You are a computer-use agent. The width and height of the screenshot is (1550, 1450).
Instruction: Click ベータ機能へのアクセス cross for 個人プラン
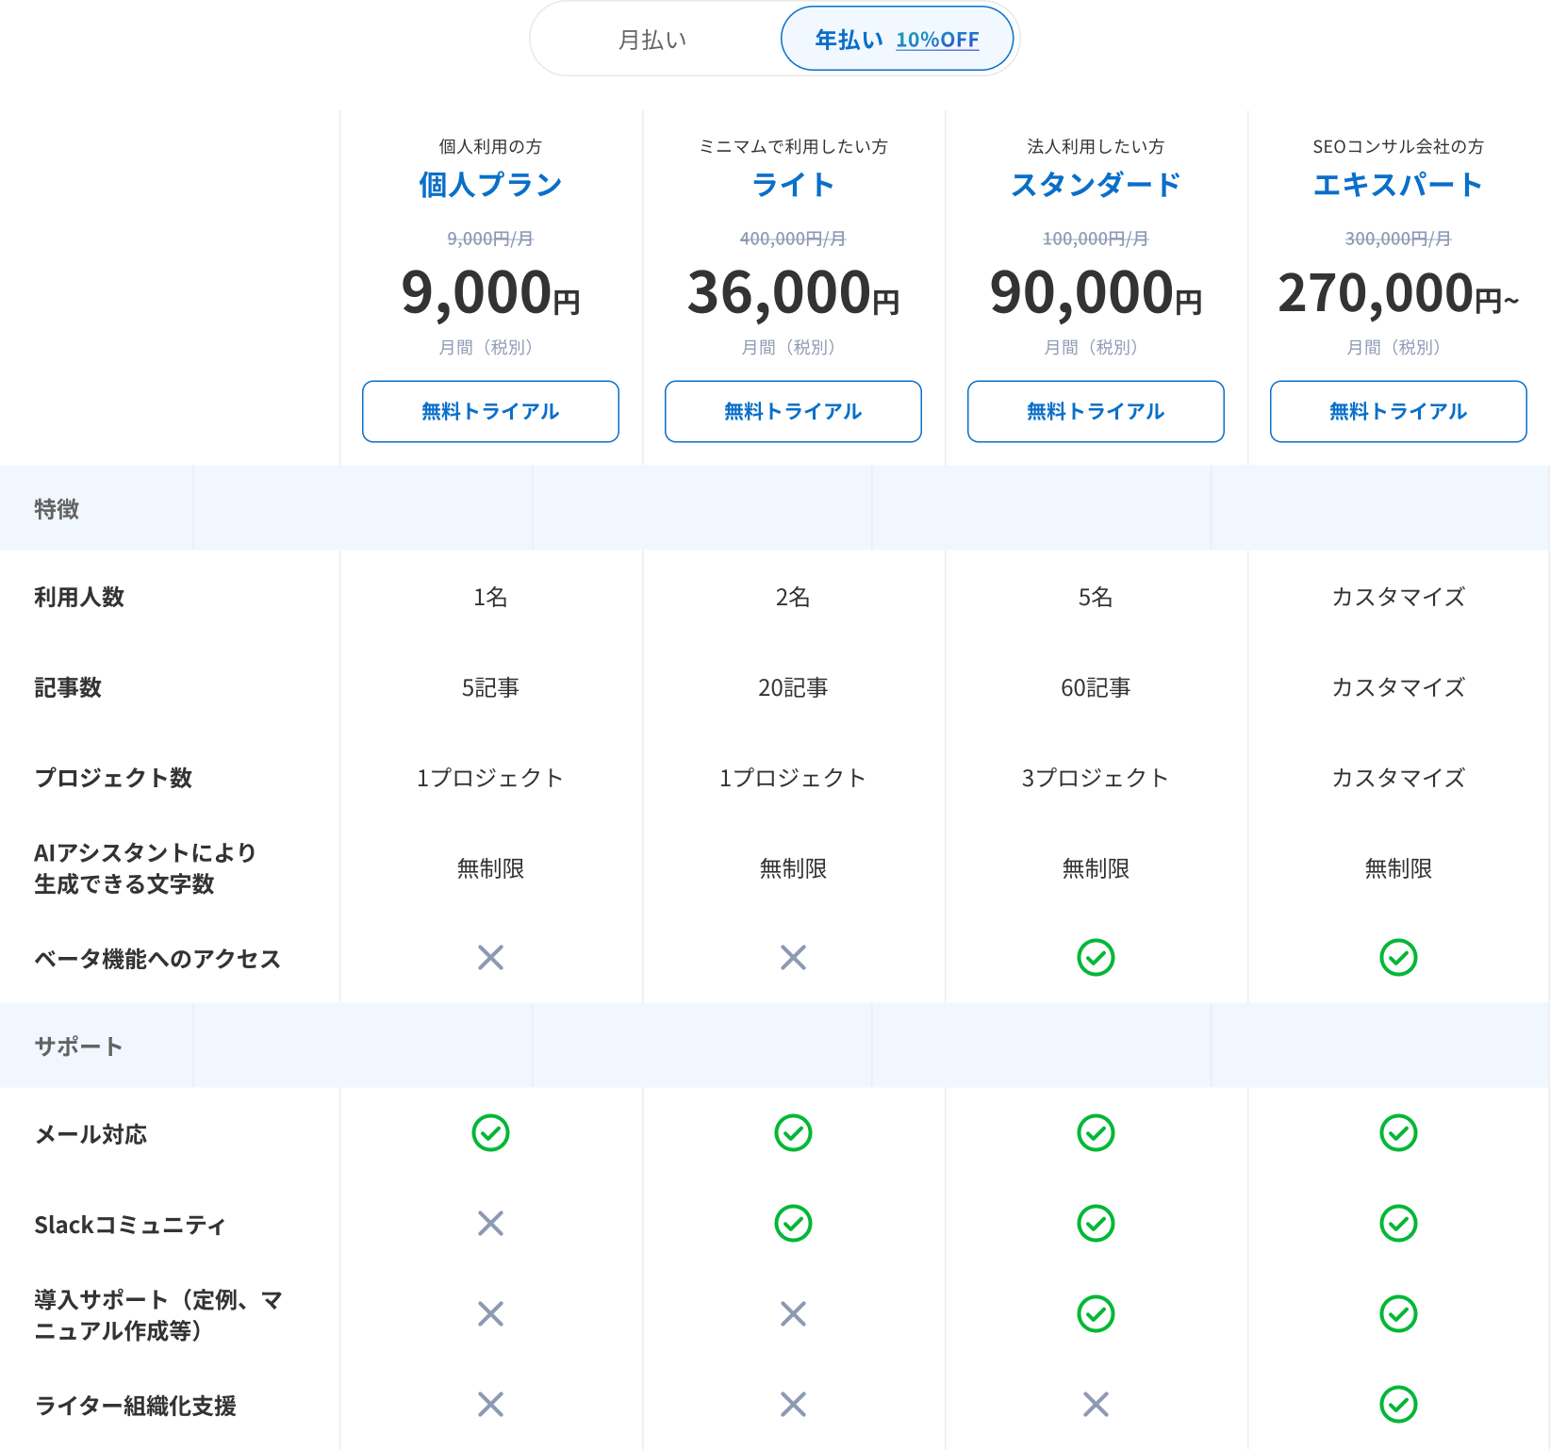point(490,958)
